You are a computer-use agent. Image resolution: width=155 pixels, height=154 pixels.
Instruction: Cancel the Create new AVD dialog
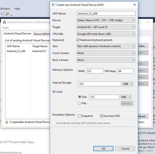pos(125,149)
